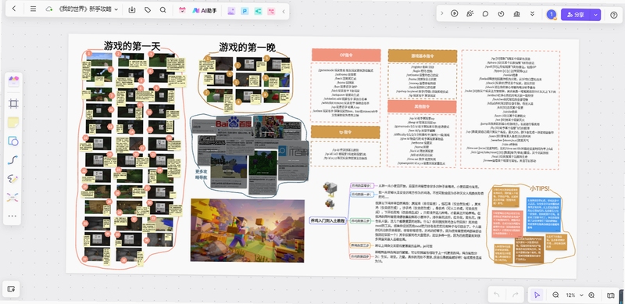Select the frame tool in left sidebar
Screen dimensions: 625x304
(13, 104)
